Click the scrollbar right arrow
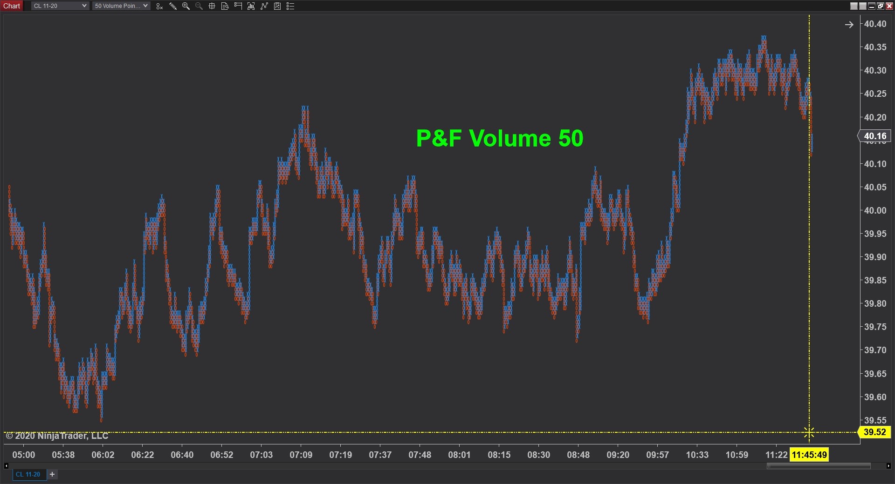The image size is (895, 484). 888,466
